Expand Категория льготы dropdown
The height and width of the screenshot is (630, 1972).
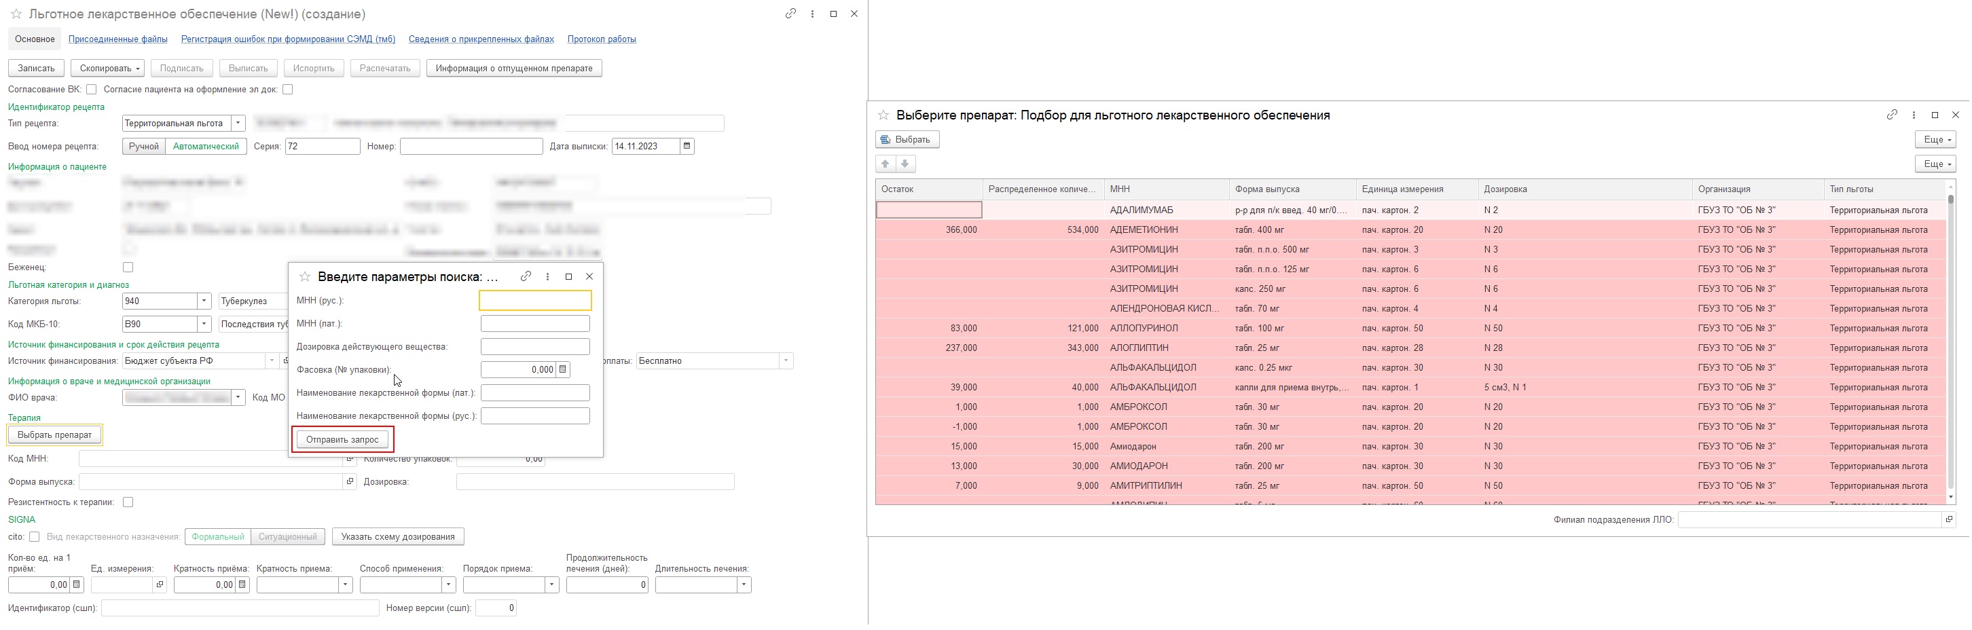(x=204, y=301)
